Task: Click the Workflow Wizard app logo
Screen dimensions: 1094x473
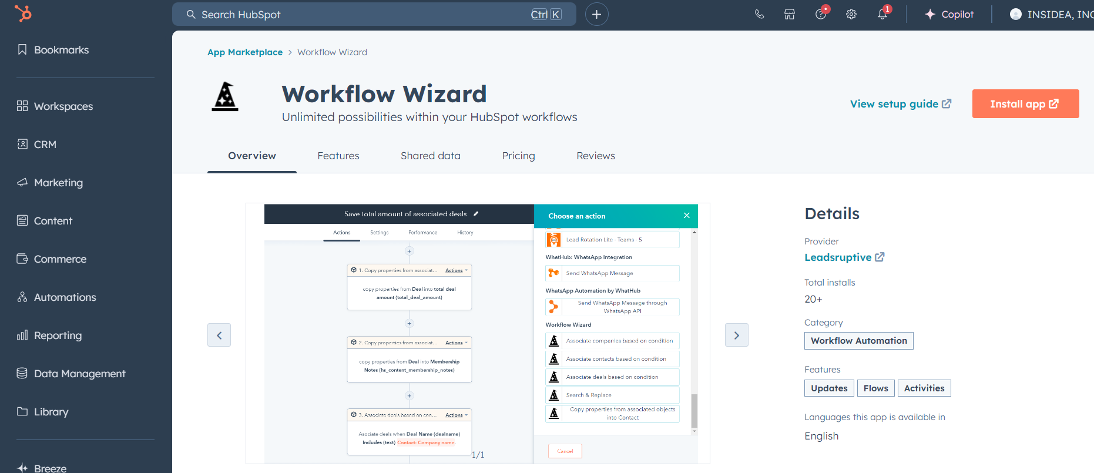Action: coord(225,97)
